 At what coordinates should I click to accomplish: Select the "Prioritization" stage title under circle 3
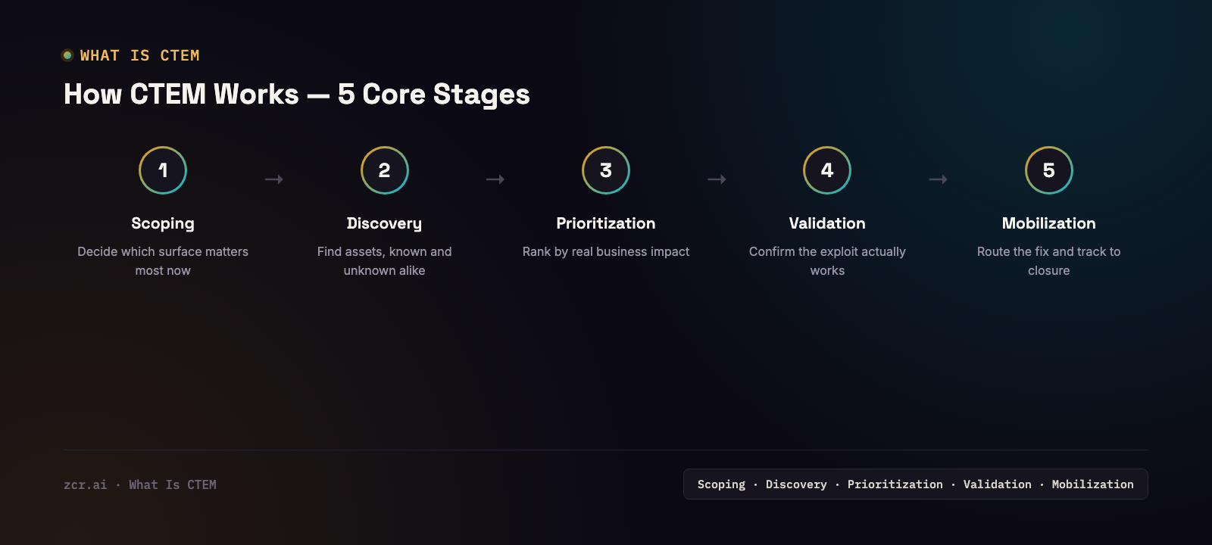click(606, 223)
